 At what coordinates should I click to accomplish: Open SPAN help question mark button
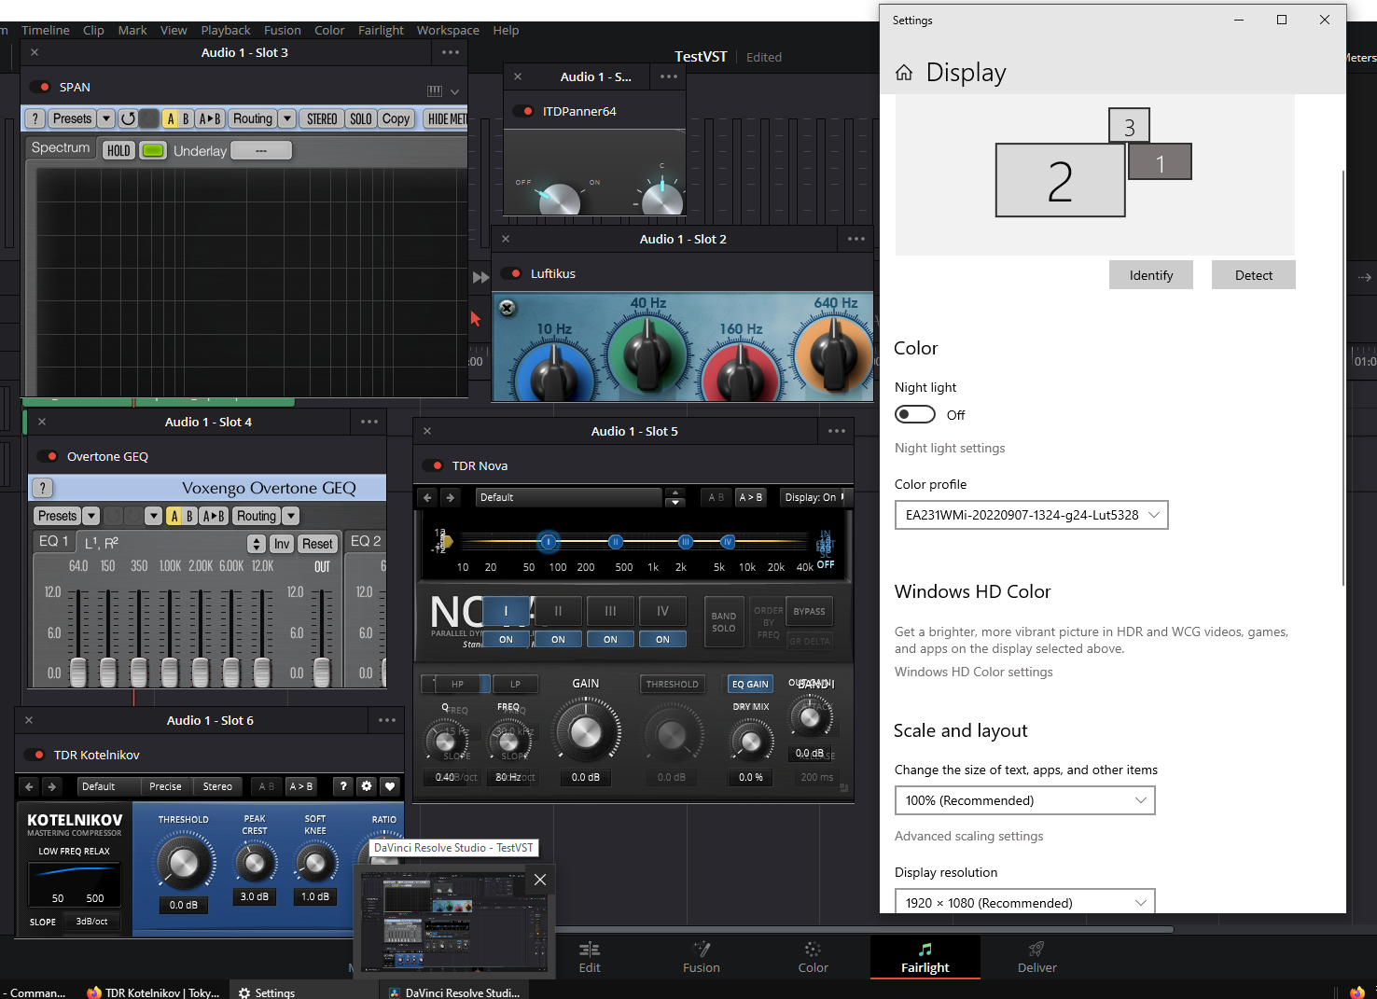click(x=35, y=118)
